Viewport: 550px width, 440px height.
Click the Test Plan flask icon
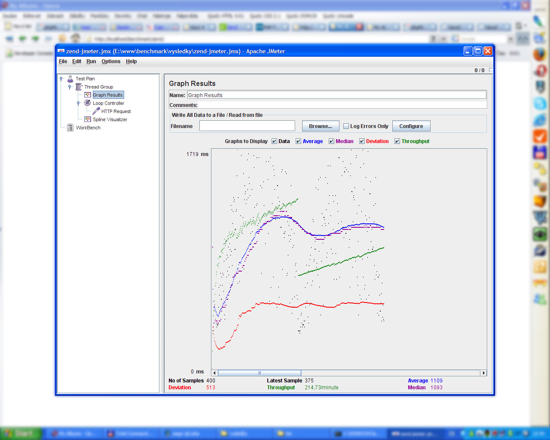[70, 79]
